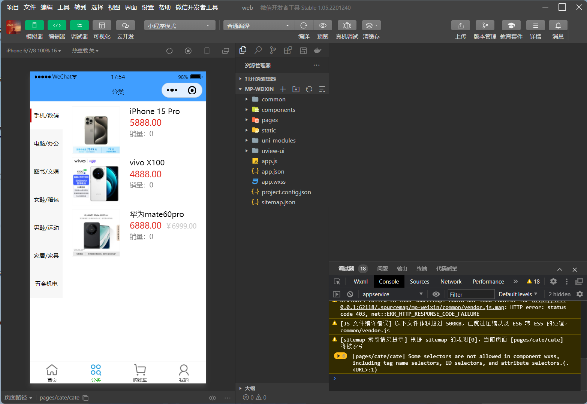Refresh the MP-WEIXIN file tree
This screenshot has height=404, width=587.
(x=309, y=89)
